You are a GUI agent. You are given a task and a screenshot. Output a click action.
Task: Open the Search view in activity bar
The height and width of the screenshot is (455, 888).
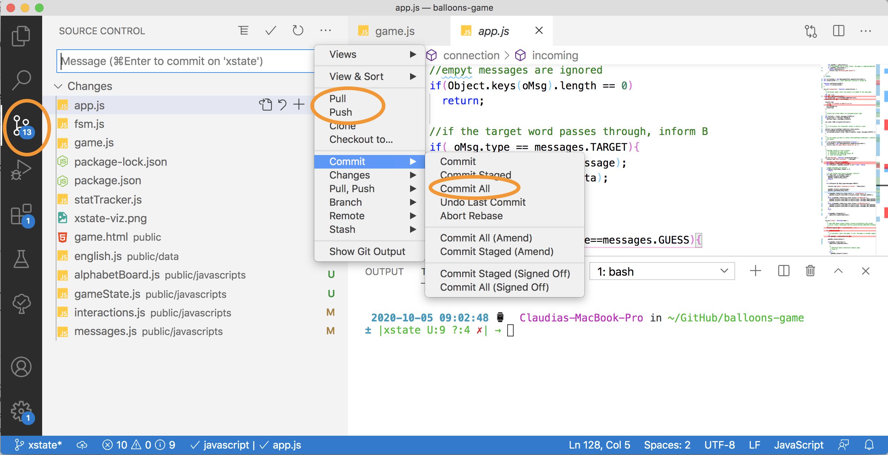point(21,80)
